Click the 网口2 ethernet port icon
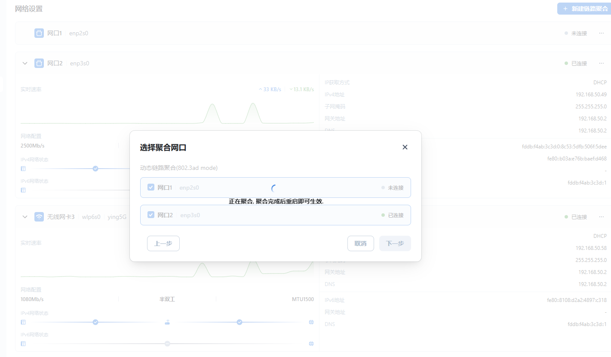The height and width of the screenshot is (357, 611). pos(39,63)
